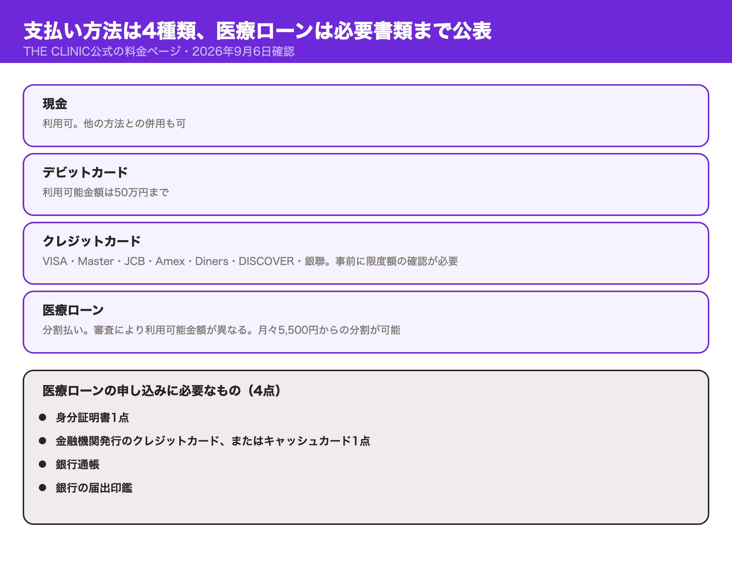732x571 pixels.
Task: Click the クレジットカード heading
Action: click(x=92, y=241)
